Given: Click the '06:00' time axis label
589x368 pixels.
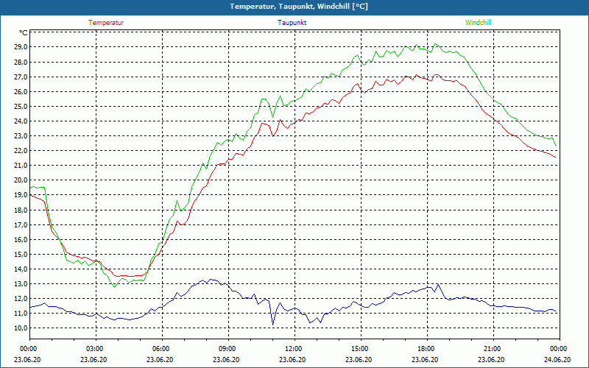Looking at the screenshot, I should click(x=162, y=349).
